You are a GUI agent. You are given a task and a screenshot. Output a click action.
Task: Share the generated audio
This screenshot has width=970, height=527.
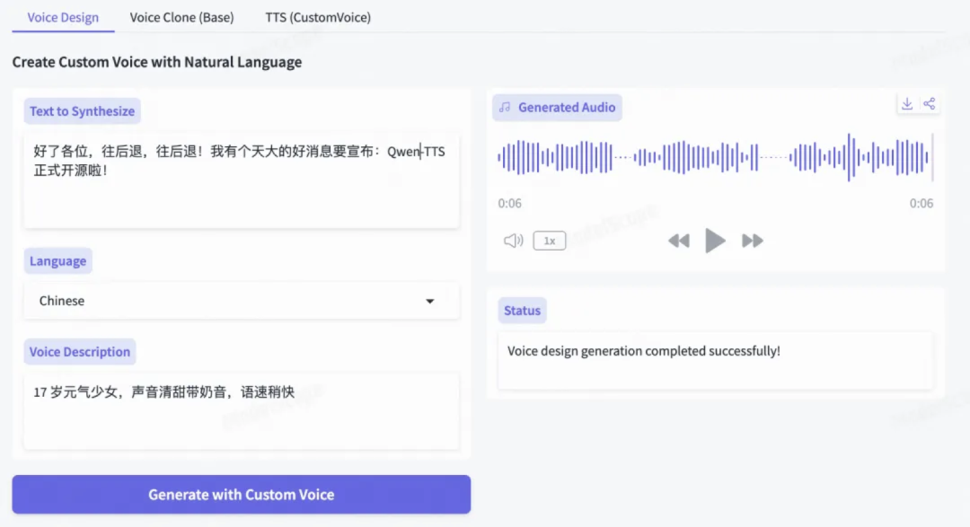coord(930,103)
